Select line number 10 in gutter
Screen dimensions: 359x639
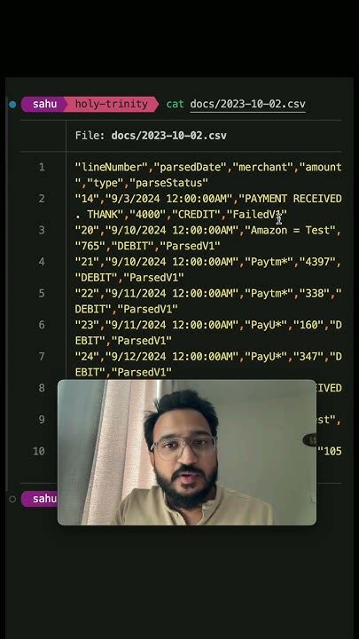(x=39, y=452)
